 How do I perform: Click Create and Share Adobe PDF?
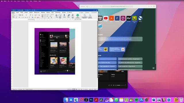click(x=85, y=16)
